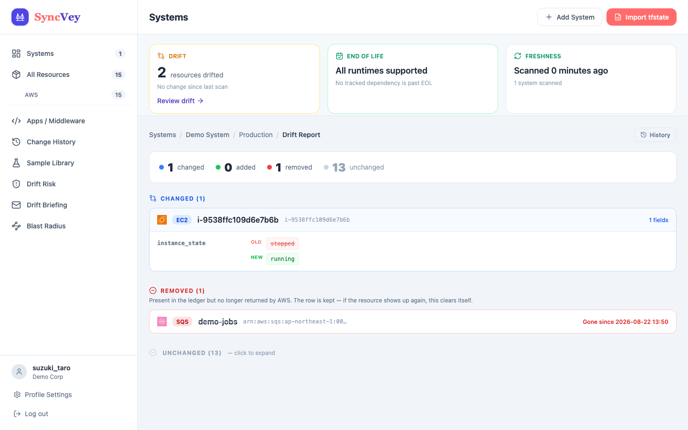Select the AWS sub-item in sidebar

[68, 95]
